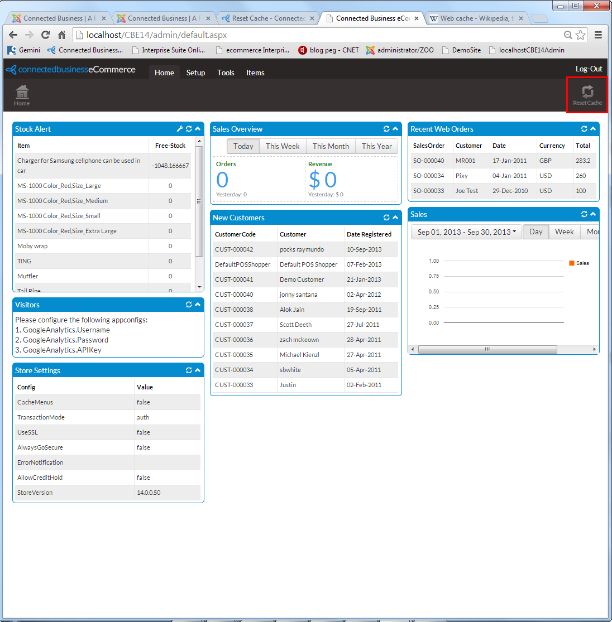Open the Setup menu
The image size is (612, 622).
point(195,73)
